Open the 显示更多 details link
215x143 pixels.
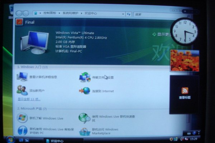coord(162,34)
